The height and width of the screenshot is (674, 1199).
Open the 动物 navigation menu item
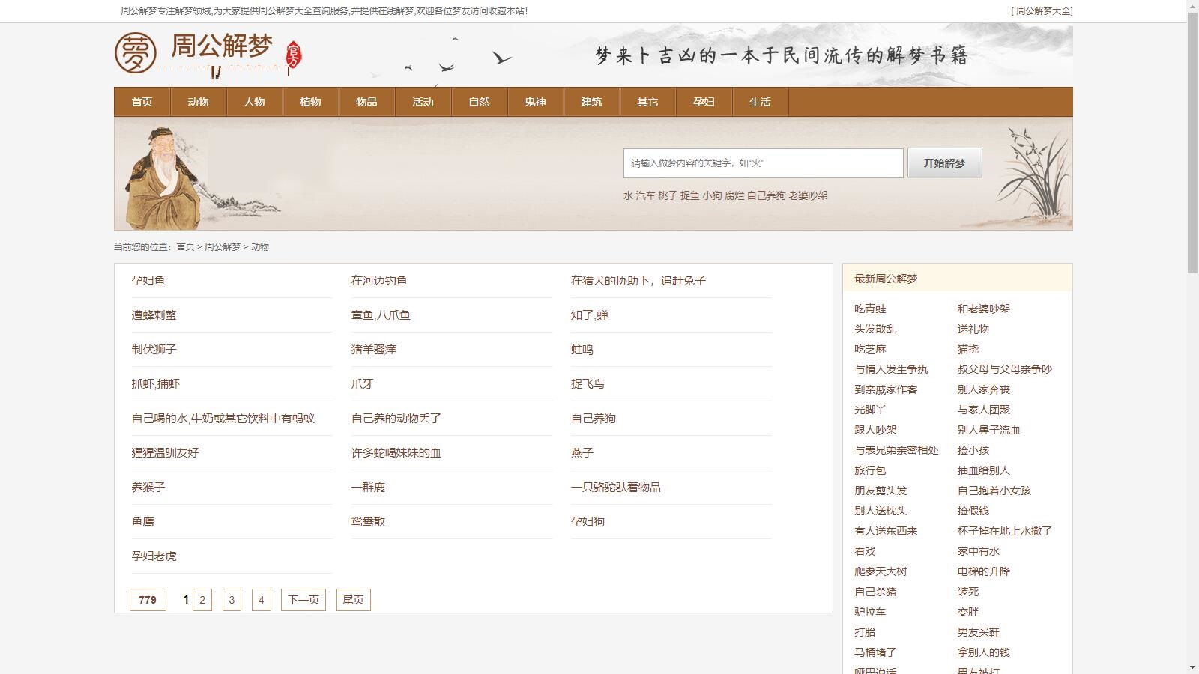(x=197, y=102)
